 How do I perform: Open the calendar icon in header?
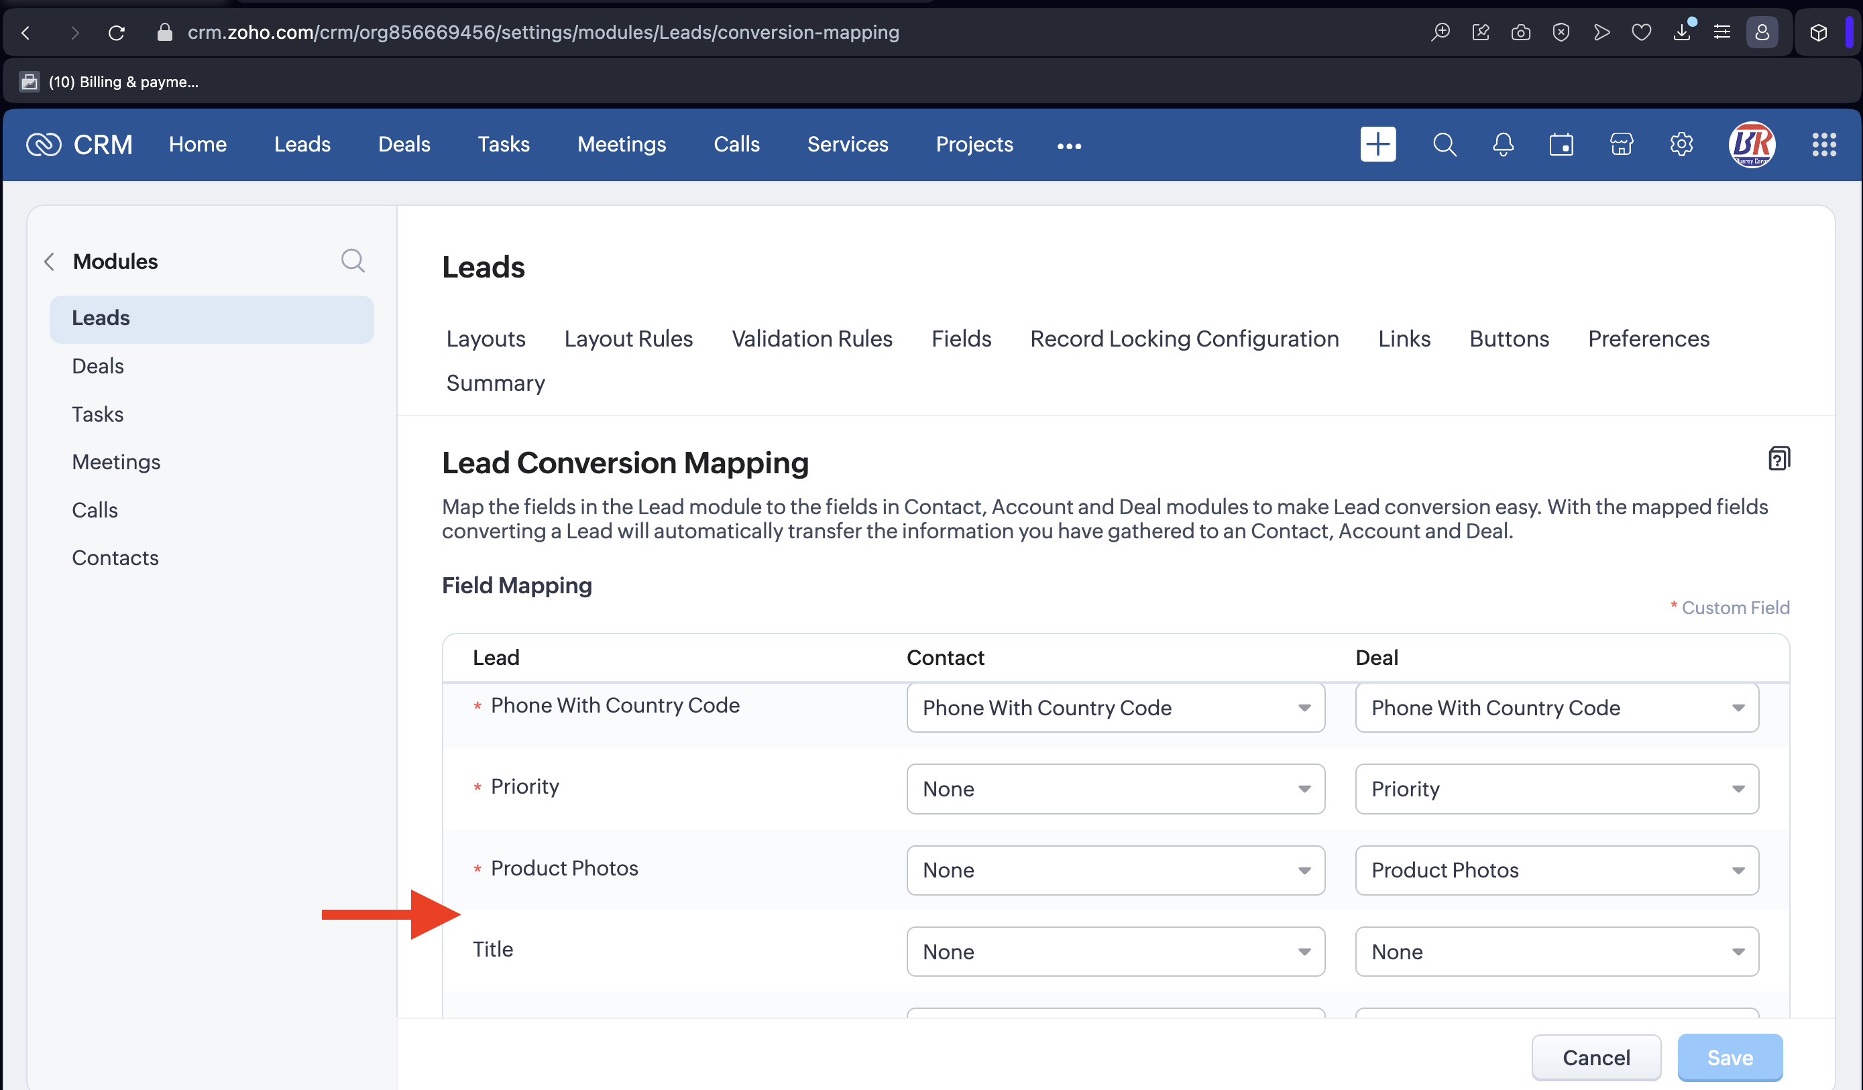[1561, 144]
